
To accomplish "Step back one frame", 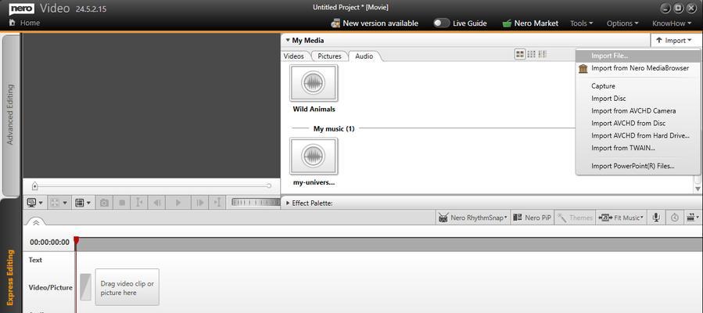I will [x=157, y=203].
